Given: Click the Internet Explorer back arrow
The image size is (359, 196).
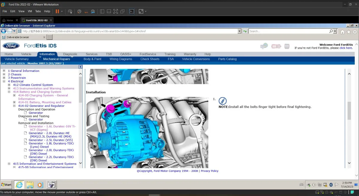Looking at the screenshot, I should coord(4,31).
